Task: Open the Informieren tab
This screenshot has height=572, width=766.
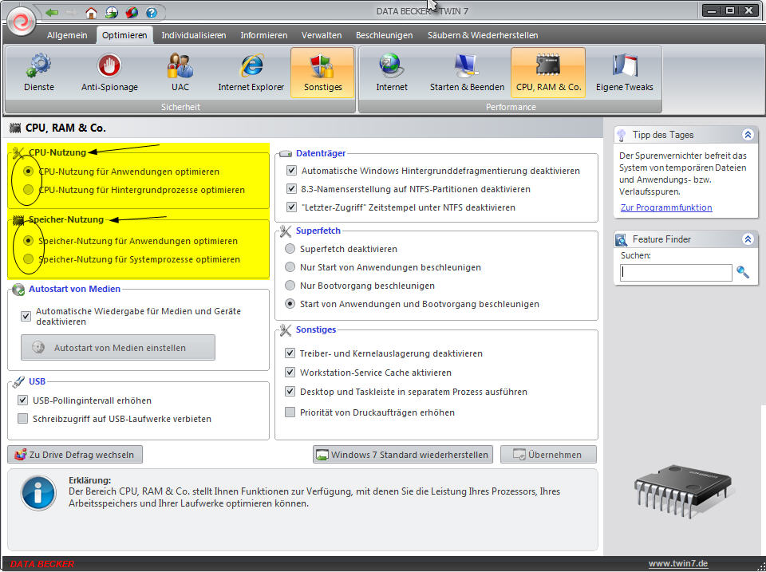Action: [x=264, y=35]
